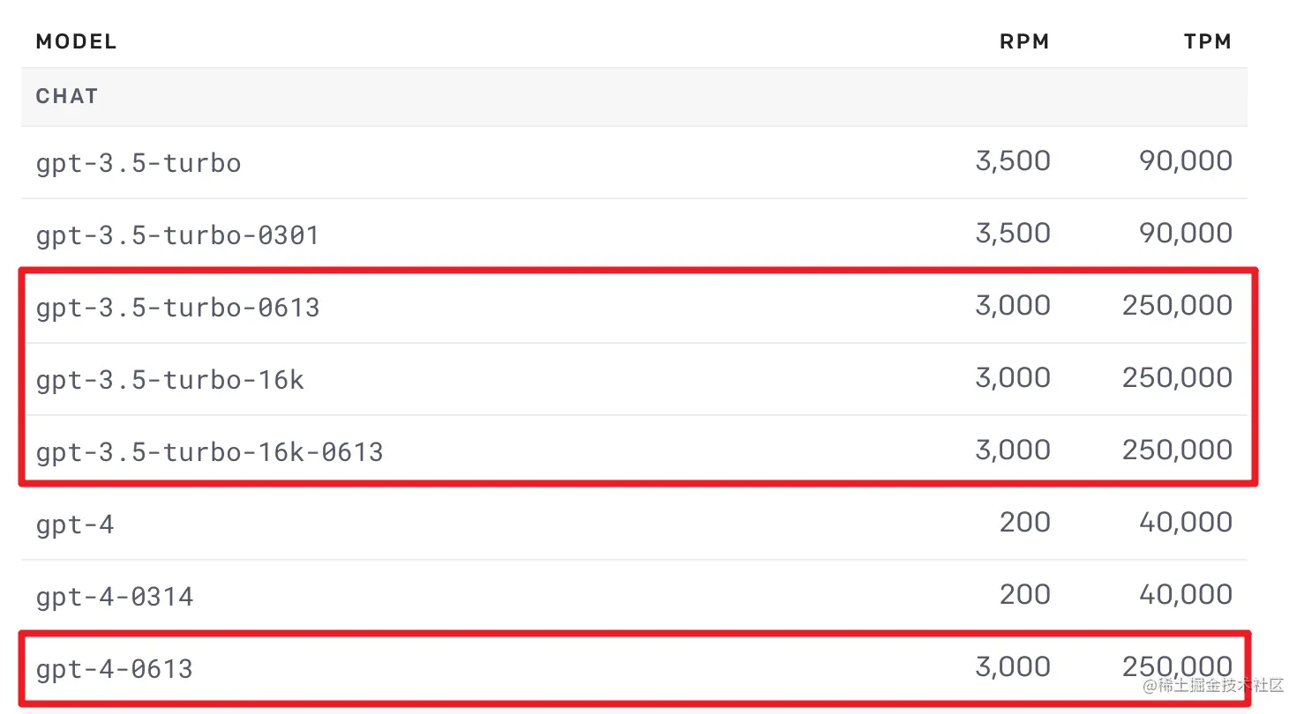Screen dimensions: 1304x714
Task: Click the gpt-3.5-turbo-16k-0613 model name
Action: (209, 452)
